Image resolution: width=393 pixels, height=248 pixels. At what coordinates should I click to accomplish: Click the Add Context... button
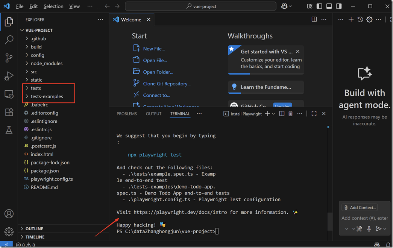[360, 208]
